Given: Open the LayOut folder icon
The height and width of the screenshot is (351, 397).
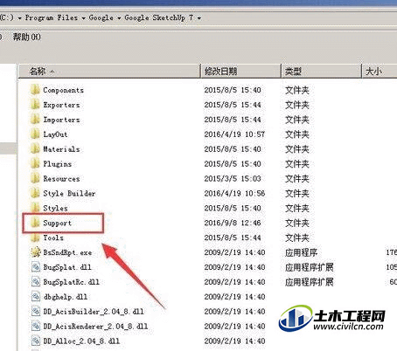Looking at the screenshot, I should coord(35,134).
